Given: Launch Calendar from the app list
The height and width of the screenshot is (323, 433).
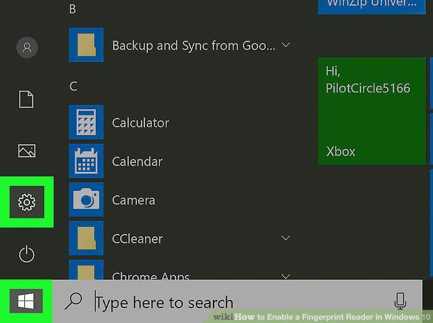Looking at the screenshot, I should 137,161.
